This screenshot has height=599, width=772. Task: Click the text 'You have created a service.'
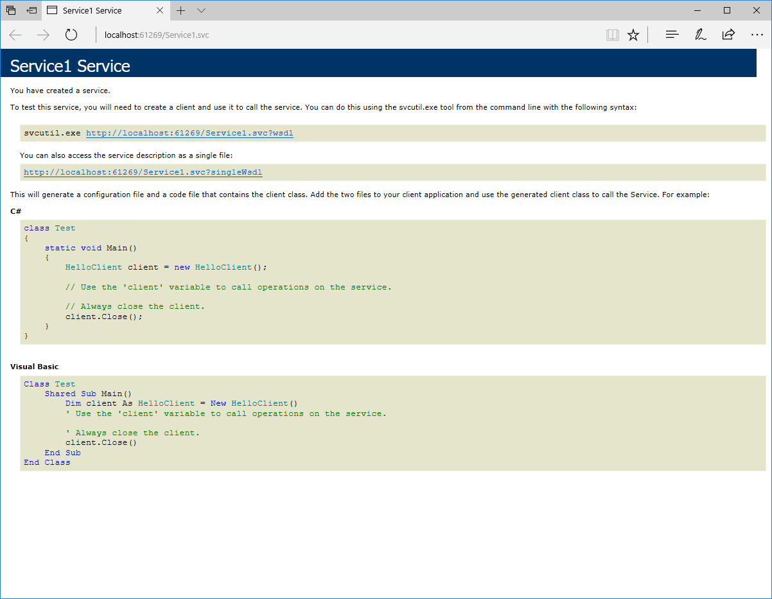(x=60, y=91)
